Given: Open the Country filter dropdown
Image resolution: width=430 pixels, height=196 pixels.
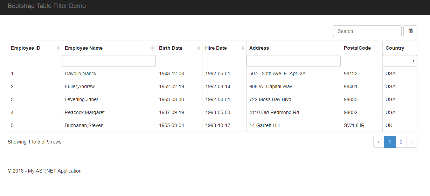Looking at the screenshot, I should pyautogui.click(x=400, y=61).
